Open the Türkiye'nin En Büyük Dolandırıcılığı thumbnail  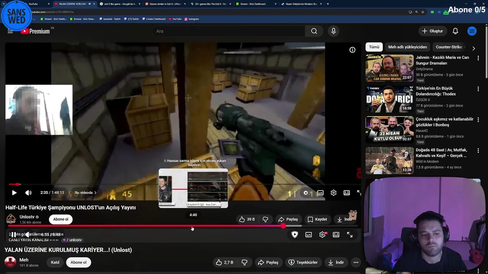click(390, 99)
